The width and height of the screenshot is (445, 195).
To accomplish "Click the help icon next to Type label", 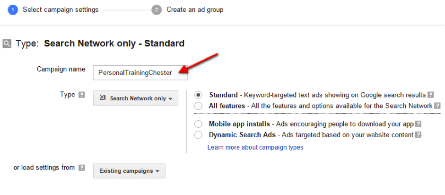I will coord(82,95).
